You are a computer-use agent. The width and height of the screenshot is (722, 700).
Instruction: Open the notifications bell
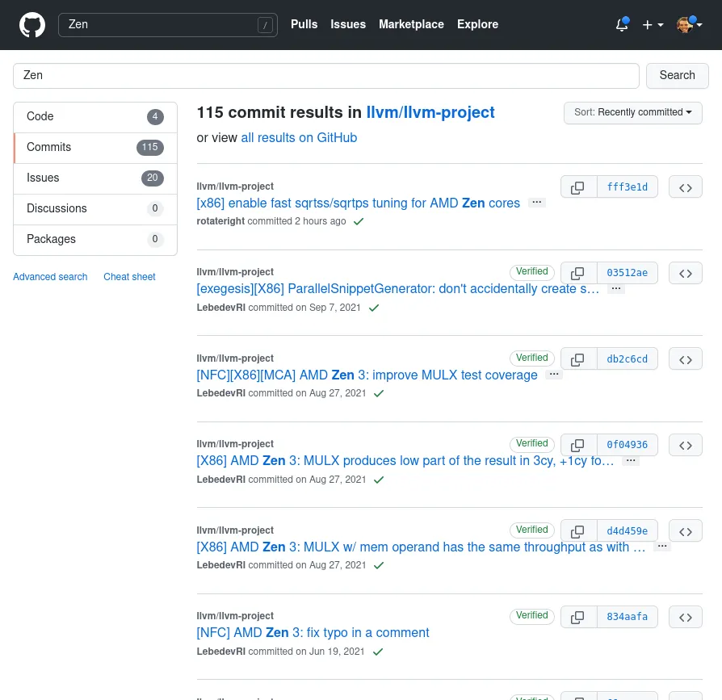[x=622, y=24]
